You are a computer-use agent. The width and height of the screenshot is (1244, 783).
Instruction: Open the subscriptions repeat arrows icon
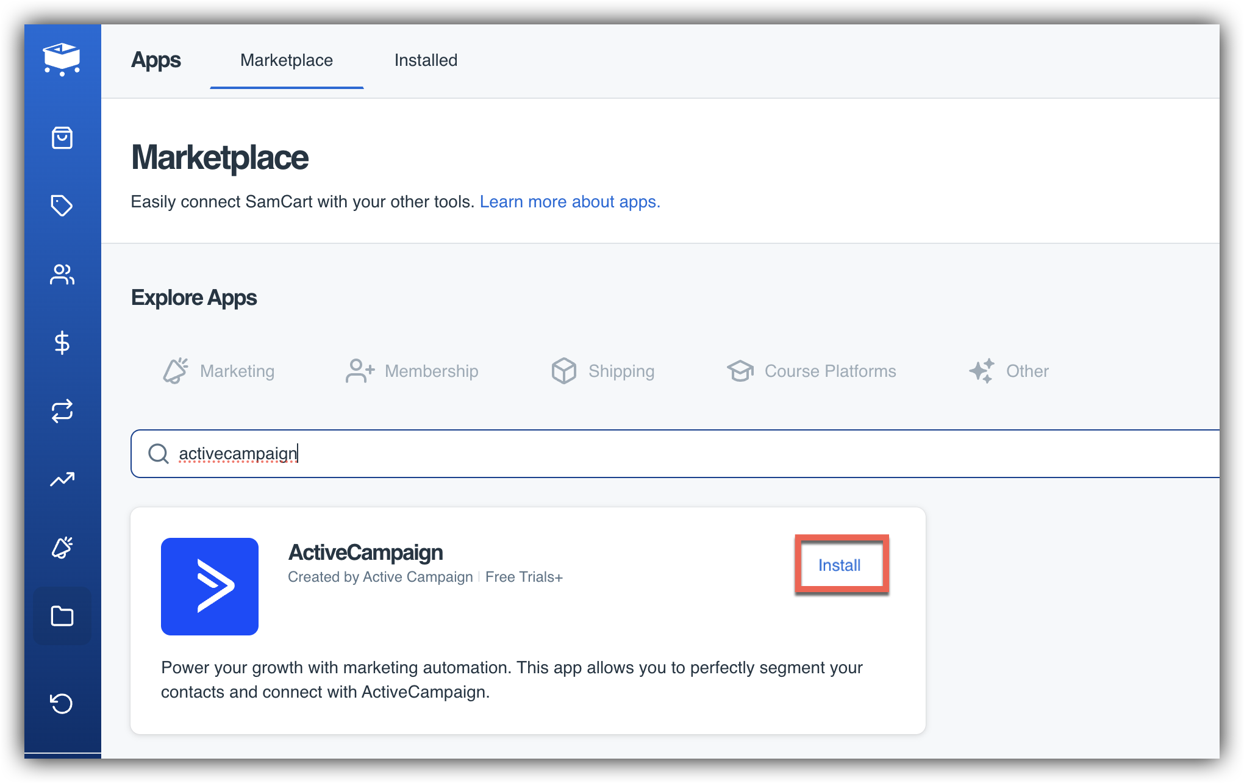tap(62, 411)
